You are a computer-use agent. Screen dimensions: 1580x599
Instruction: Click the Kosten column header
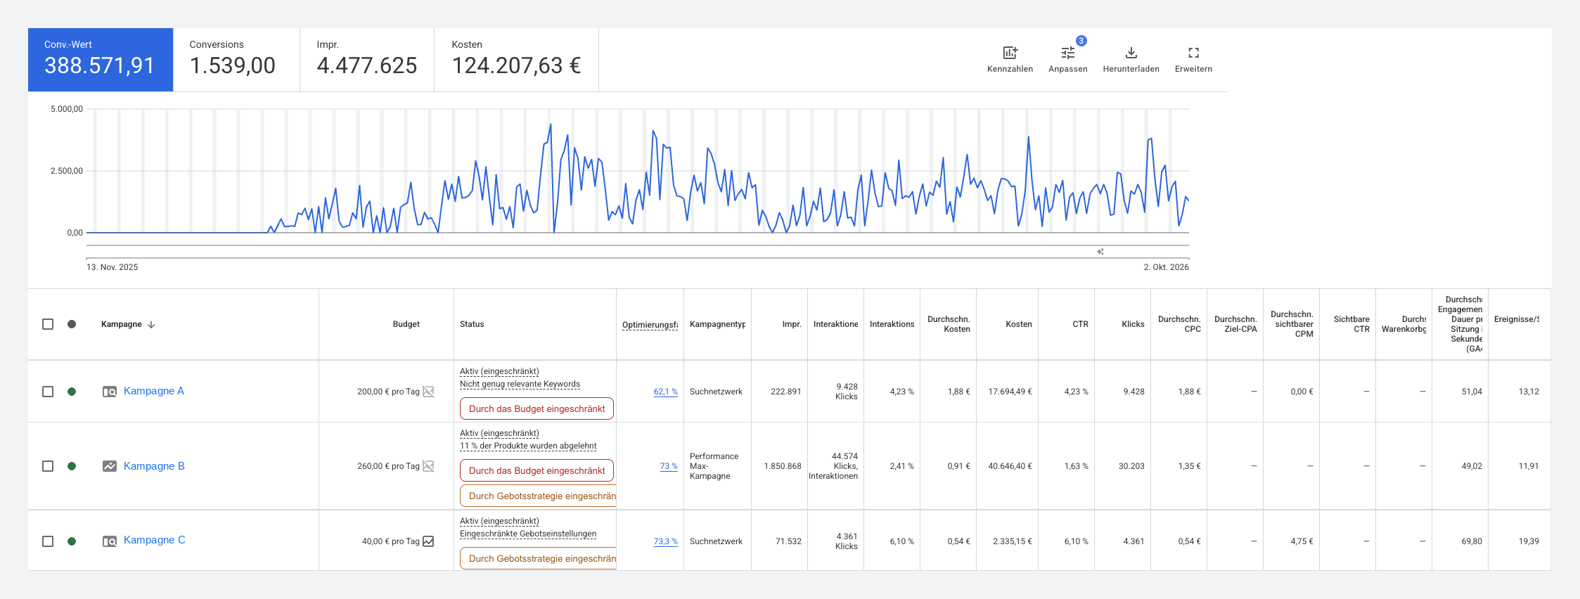(1018, 324)
